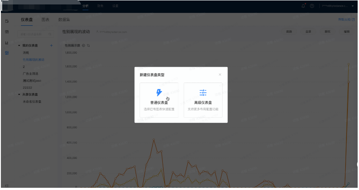
Task: Open the 性别展现的波动 dashboard item
Action: tap(33, 59)
